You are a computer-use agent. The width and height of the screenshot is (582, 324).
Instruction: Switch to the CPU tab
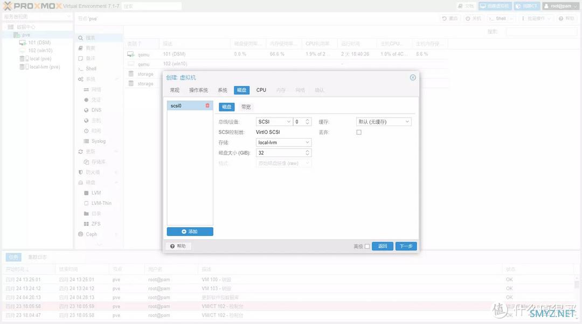261,90
